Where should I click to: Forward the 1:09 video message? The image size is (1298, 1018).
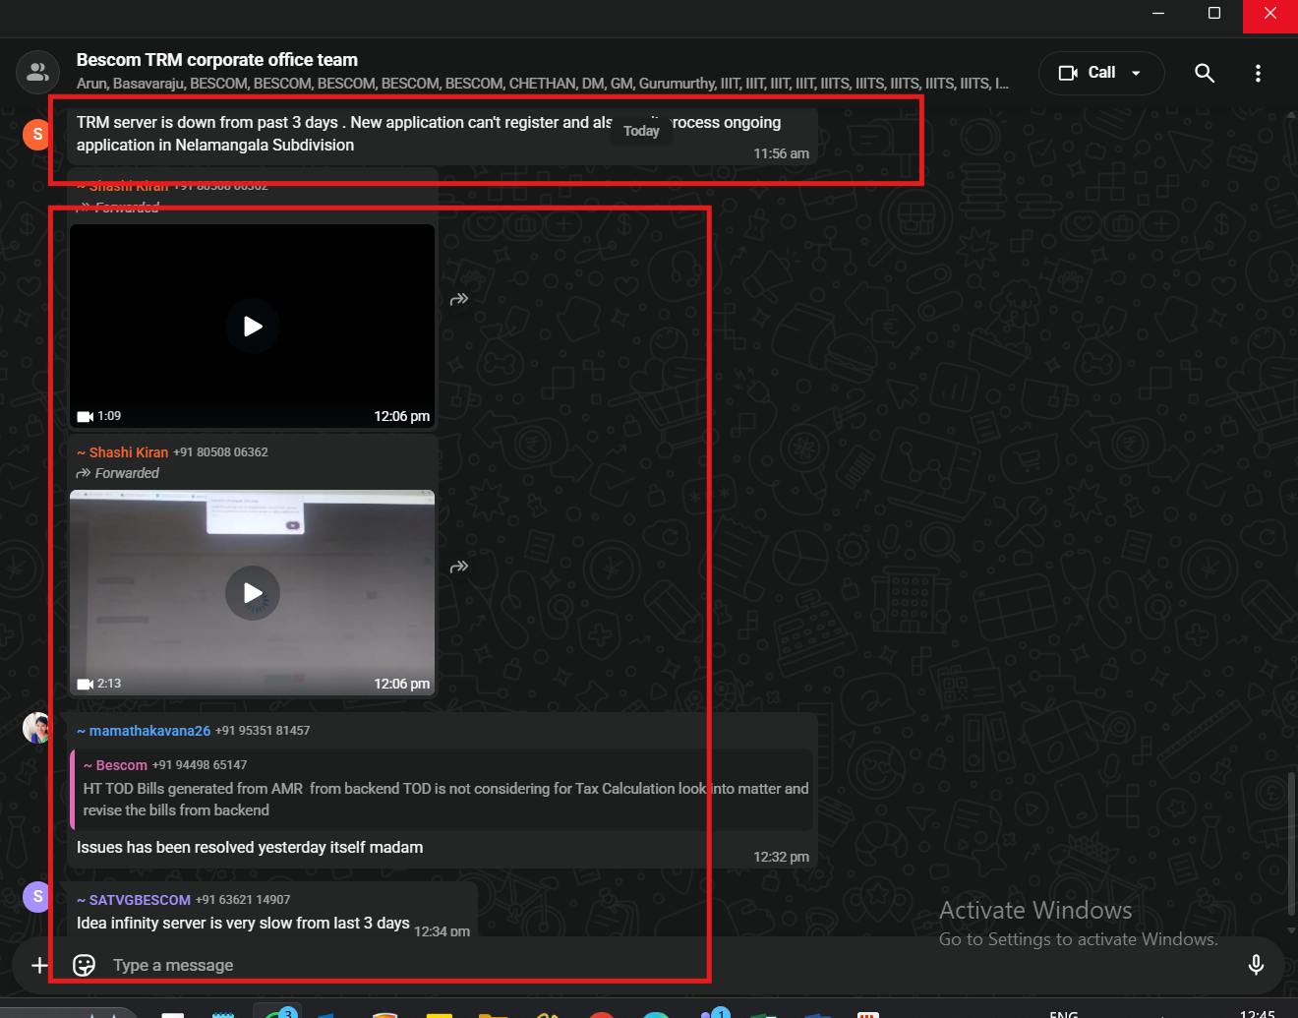(459, 299)
